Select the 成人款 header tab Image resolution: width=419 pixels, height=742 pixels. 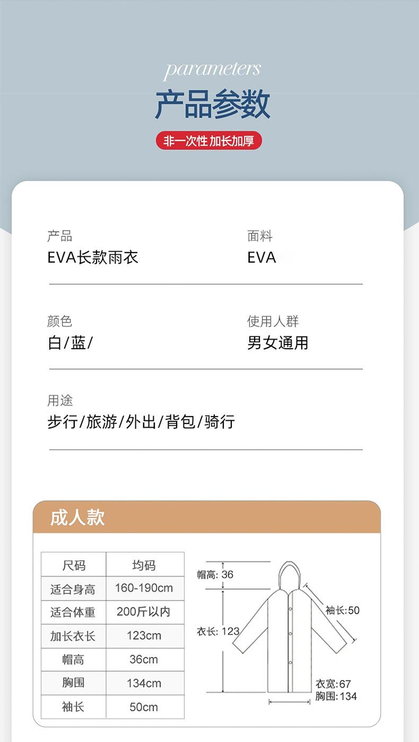77,517
